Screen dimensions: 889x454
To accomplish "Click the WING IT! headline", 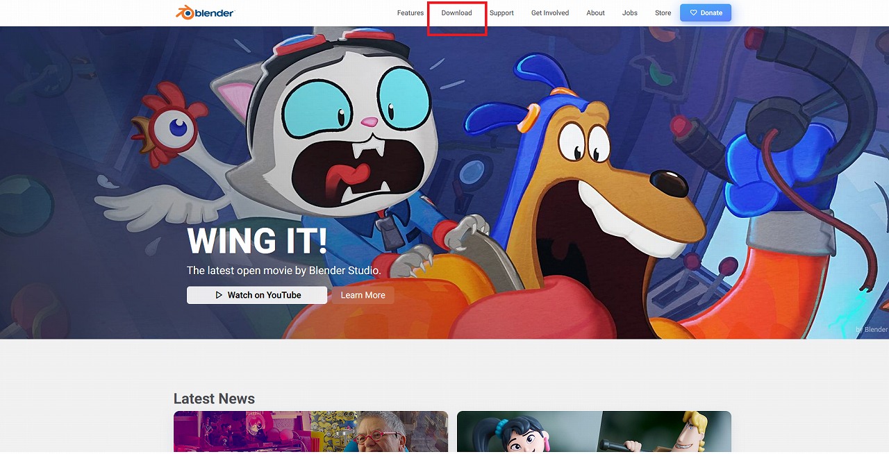I will point(257,241).
